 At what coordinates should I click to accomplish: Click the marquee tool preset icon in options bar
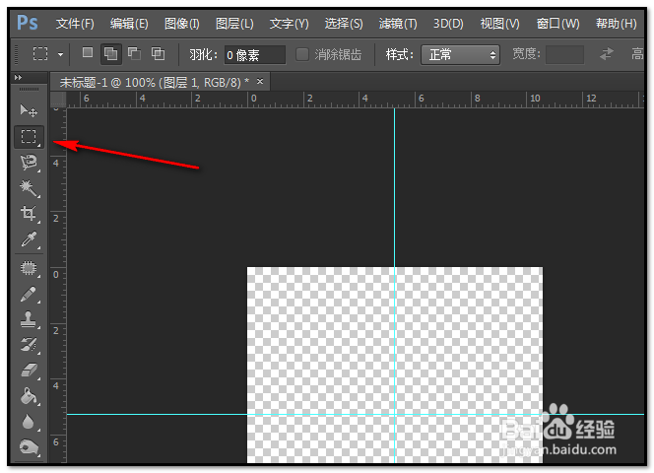pyautogui.click(x=40, y=54)
